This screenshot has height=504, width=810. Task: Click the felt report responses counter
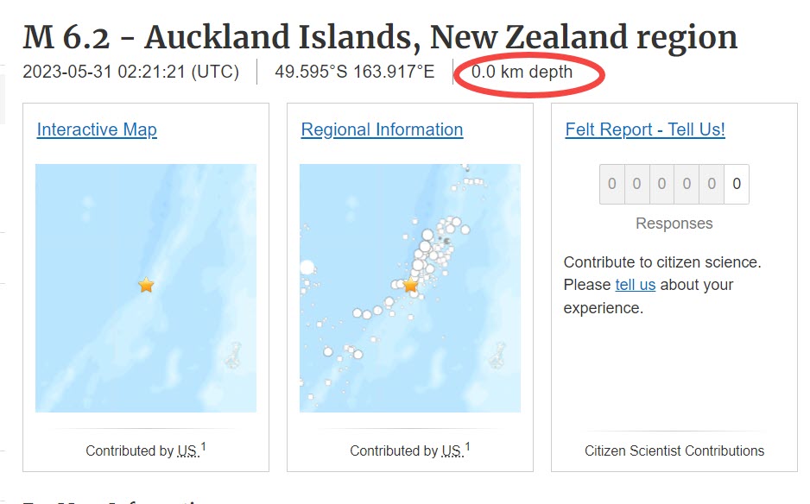tap(674, 184)
